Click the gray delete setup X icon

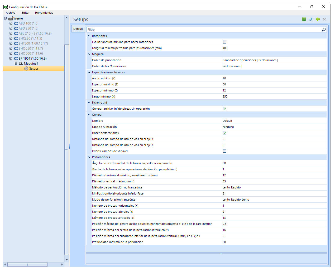(324, 19)
